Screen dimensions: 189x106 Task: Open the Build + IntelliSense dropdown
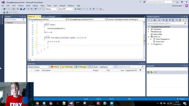point(103,67)
